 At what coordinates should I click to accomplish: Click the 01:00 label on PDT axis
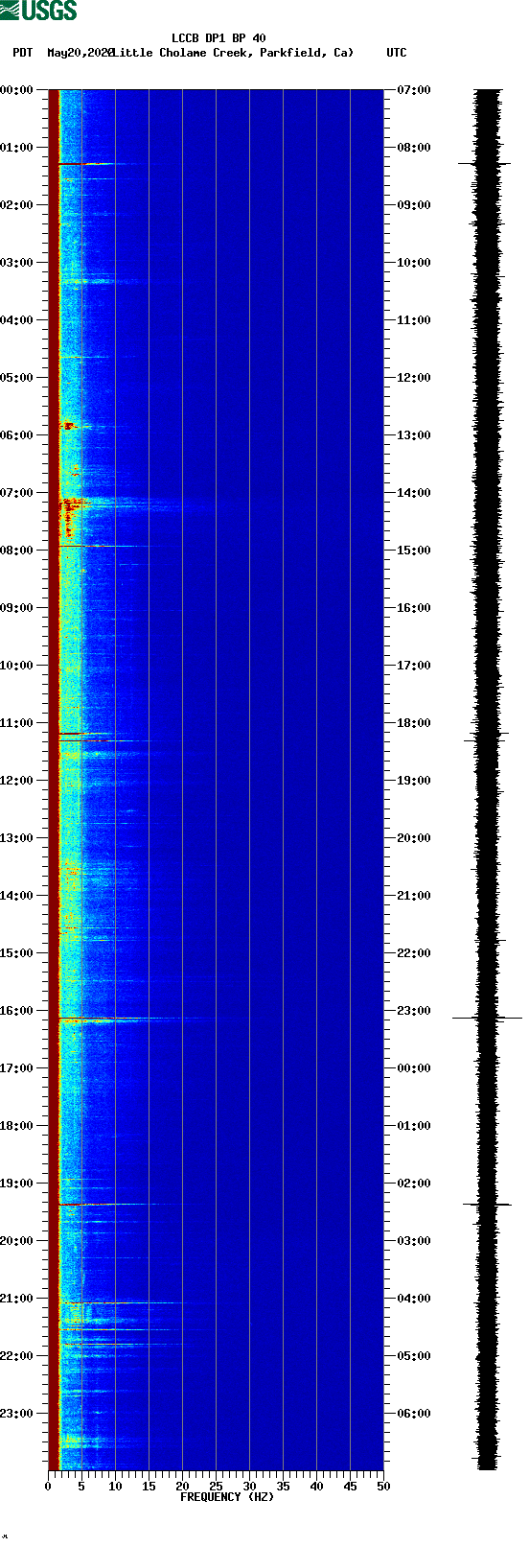click(x=17, y=148)
